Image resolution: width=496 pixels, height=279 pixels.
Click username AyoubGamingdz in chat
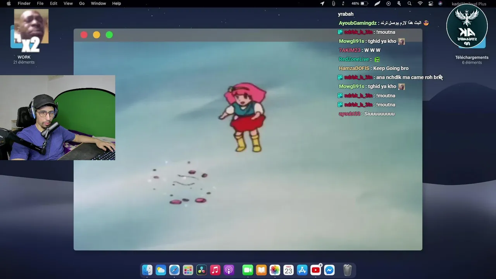click(x=358, y=23)
